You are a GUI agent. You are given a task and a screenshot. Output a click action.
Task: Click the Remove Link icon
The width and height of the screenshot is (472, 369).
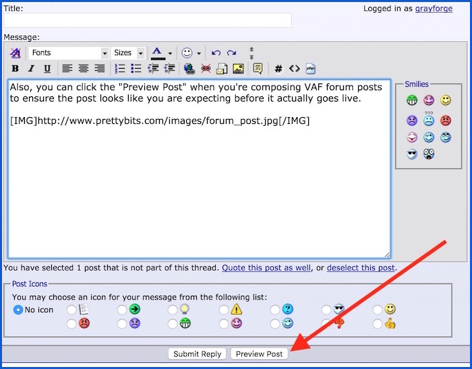click(x=206, y=69)
